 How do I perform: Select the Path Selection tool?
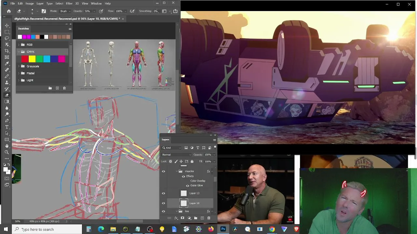pos(7,133)
